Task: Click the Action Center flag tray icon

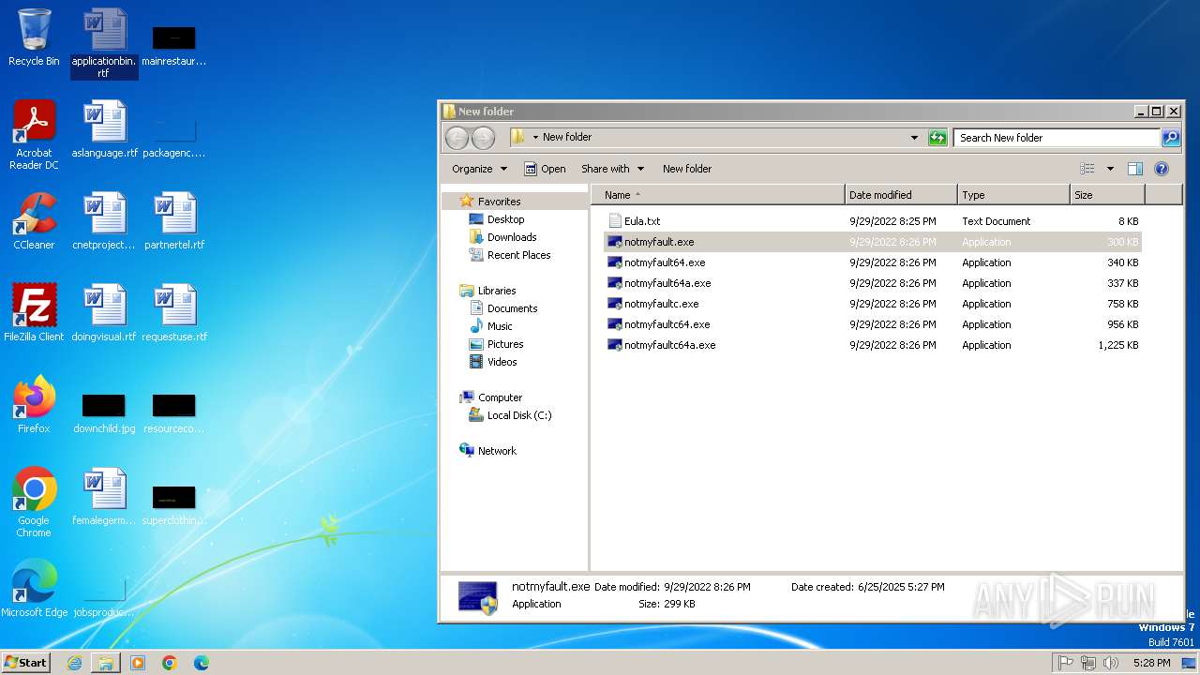Action: coord(1066,663)
